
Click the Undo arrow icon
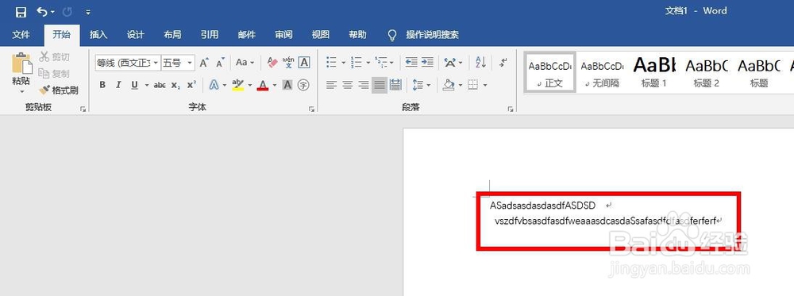43,12
